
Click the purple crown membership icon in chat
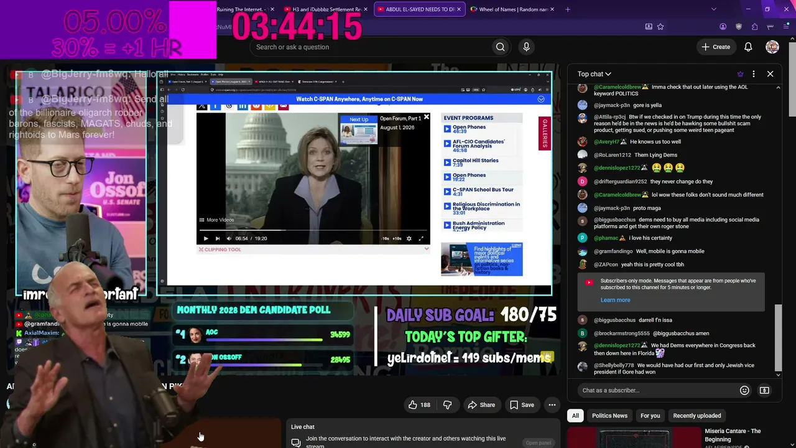point(740,74)
